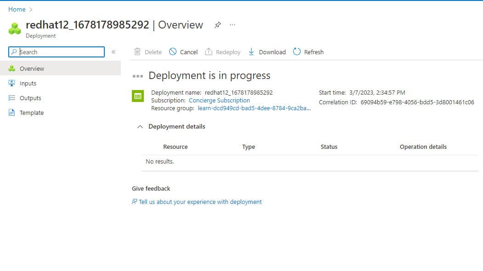
Task: Click deployment name value redhat12_1678178985292
Action: (239, 93)
